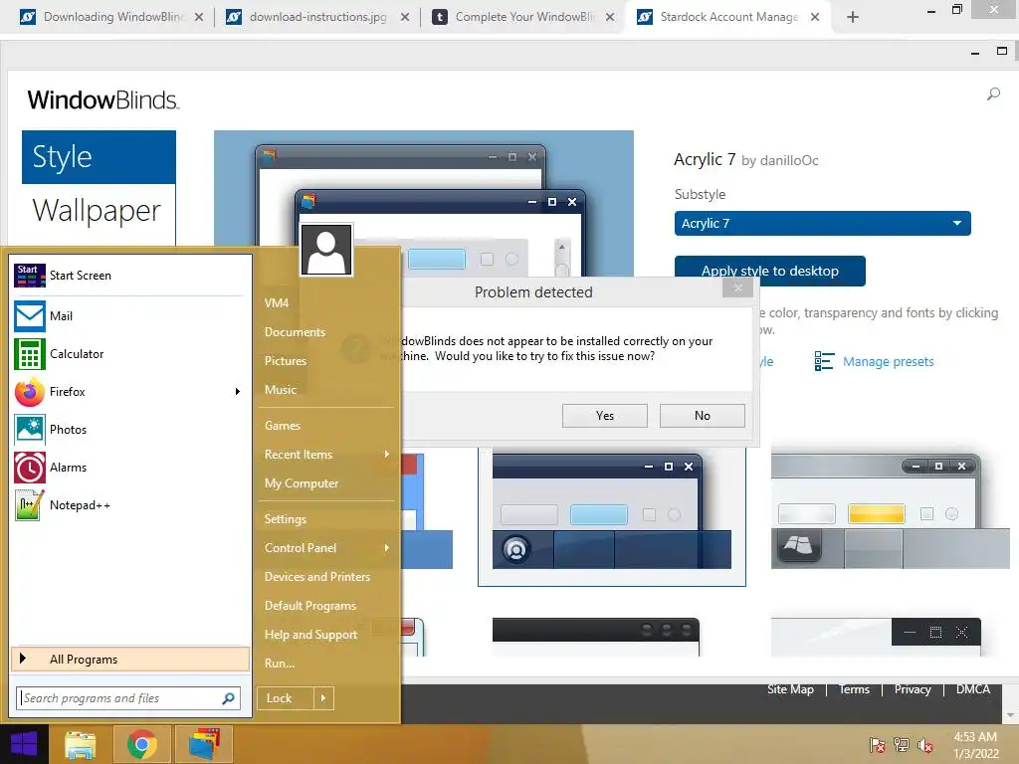The width and height of the screenshot is (1019, 764).
Task: Switch to Downloading WindowBlinds browser tab
Action: [110, 17]
